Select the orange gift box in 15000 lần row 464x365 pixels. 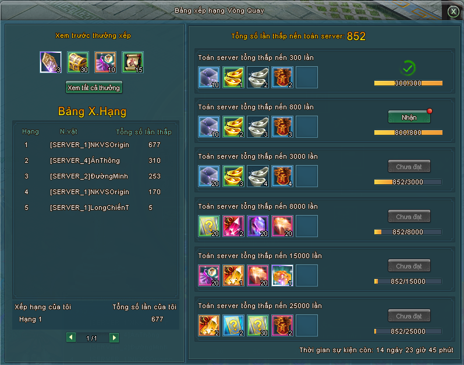[282, 275]
